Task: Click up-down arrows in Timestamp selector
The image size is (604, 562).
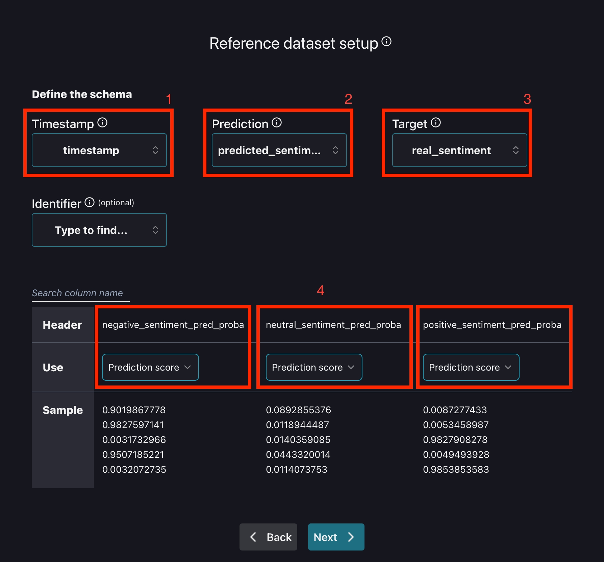Action: click(155, 150)
